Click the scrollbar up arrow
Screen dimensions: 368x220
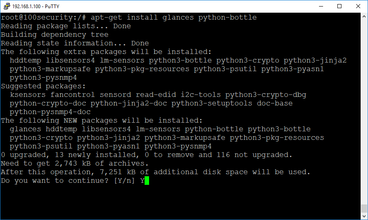click(x=364, y=16)
